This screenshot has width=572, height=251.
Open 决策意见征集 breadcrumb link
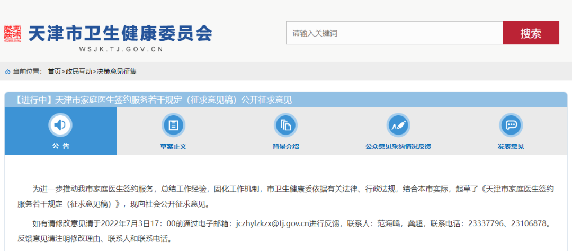[x=117, y=72]
